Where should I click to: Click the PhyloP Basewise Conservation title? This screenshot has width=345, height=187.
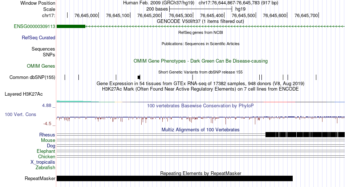coord(200,106)
